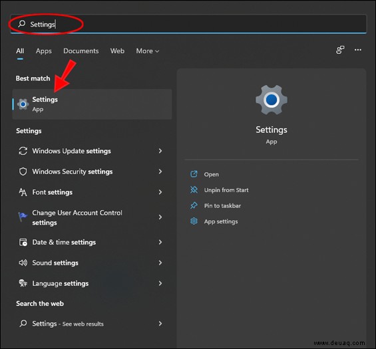Expand Date & time settings chevron
Image resolution: width=376 pixels, height=349 pixels.
[x=160, y=242]
